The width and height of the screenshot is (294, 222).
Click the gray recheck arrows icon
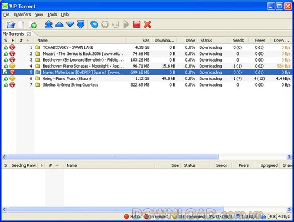(115, 24)
